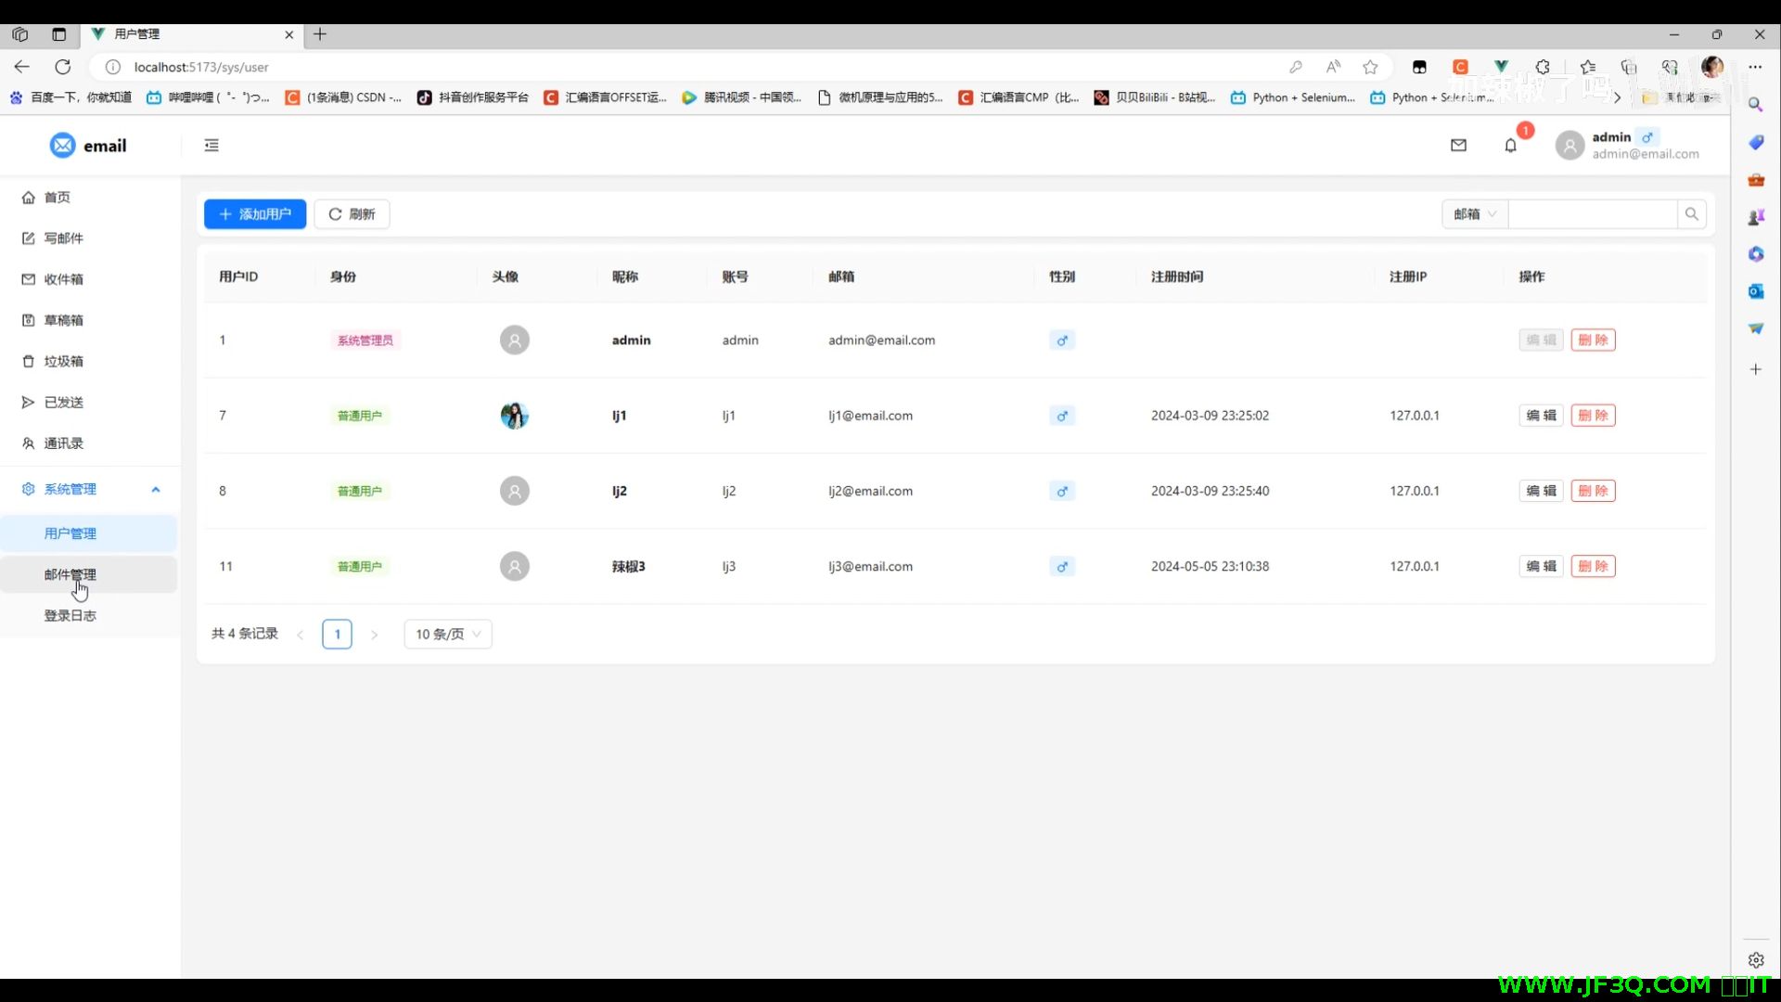Click the email logo icon
1781x1002 pixels.
62,146
